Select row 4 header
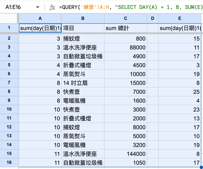The image size is (203, 169). (x=9, y=56)
